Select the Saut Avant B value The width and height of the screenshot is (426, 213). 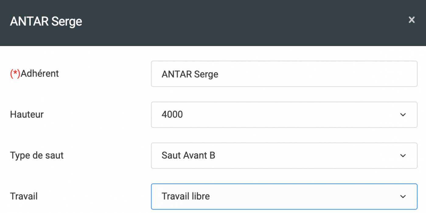[188, 155]
